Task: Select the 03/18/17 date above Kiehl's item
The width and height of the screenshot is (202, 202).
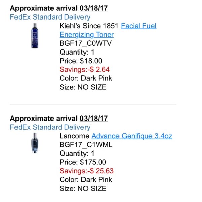Action: (94, 8)
